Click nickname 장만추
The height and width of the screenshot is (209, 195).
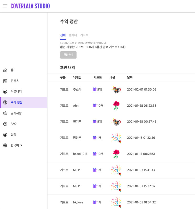point(77,138)
